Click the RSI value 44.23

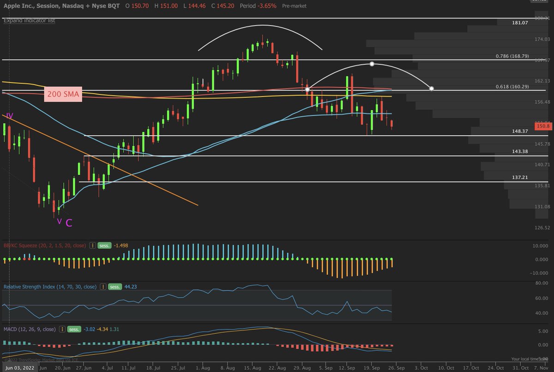click(x=130, y=287)
